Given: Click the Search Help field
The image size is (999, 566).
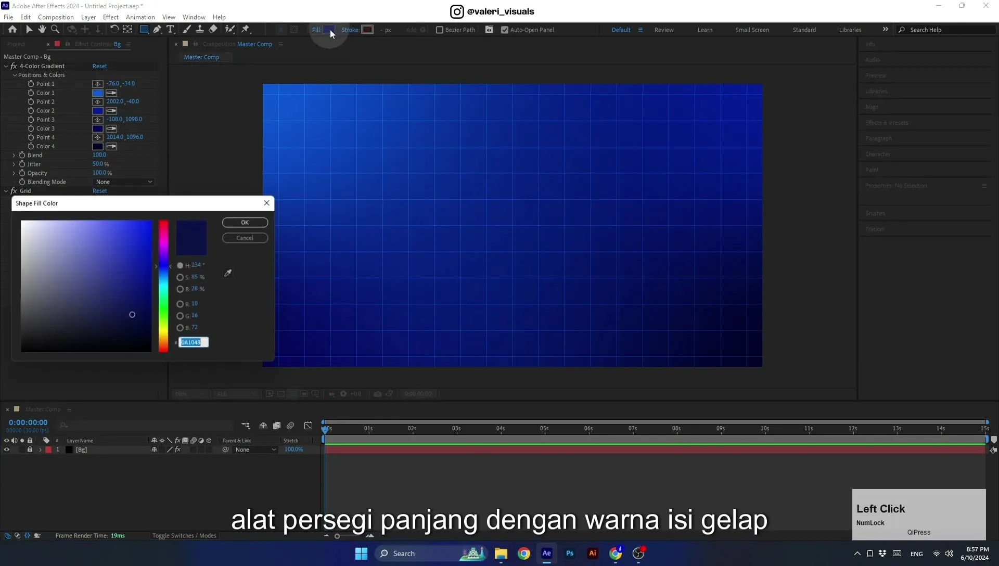Looking at the screenshot, I should pyautogui.click(x=946, y=30).
